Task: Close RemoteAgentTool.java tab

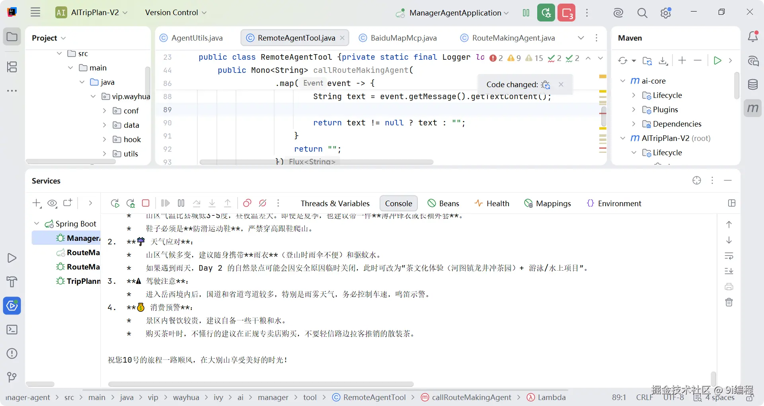Action: click(342, 38)
